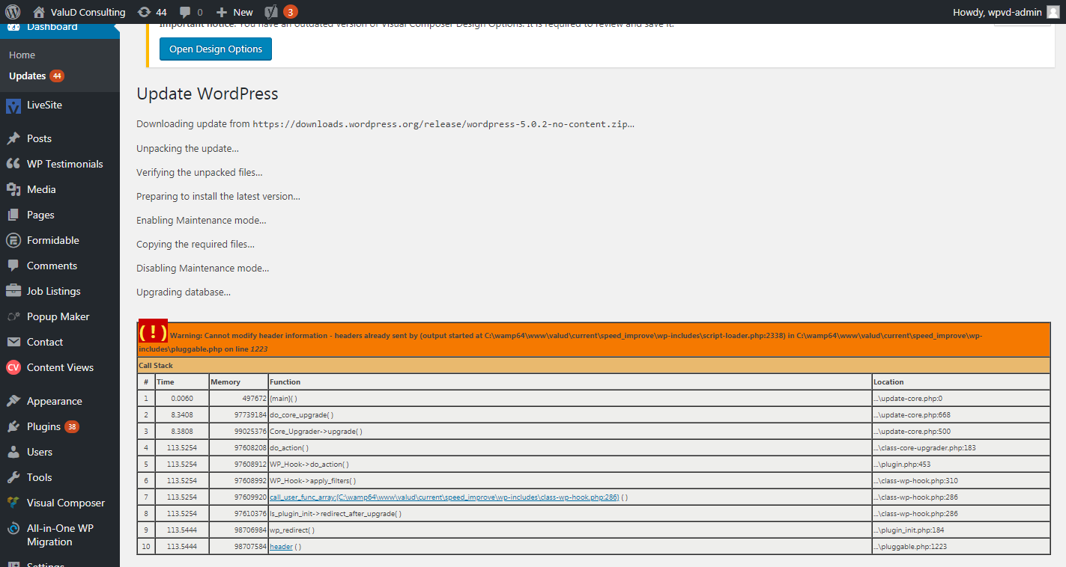Click the Job Listings briefcase icon
The width and height of the screenshot is (1066, 567).
point(13,291)
